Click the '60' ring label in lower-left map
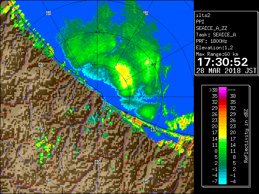 [x=49, y=181]
